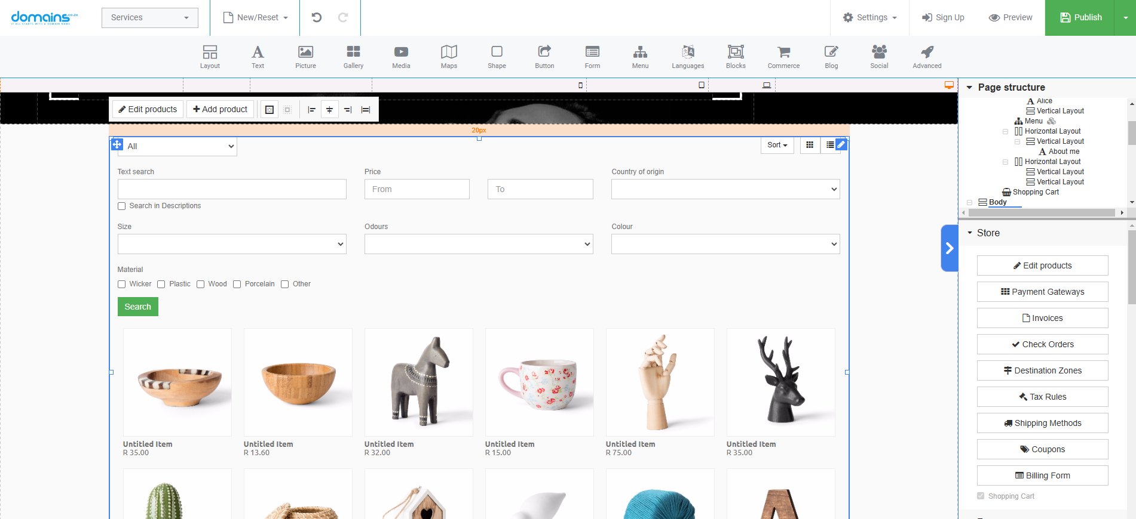Image resolution: width=1136 pixels, height=519 pixels.
Task: Open the Services page dropdown
Action: click(149, 17)
